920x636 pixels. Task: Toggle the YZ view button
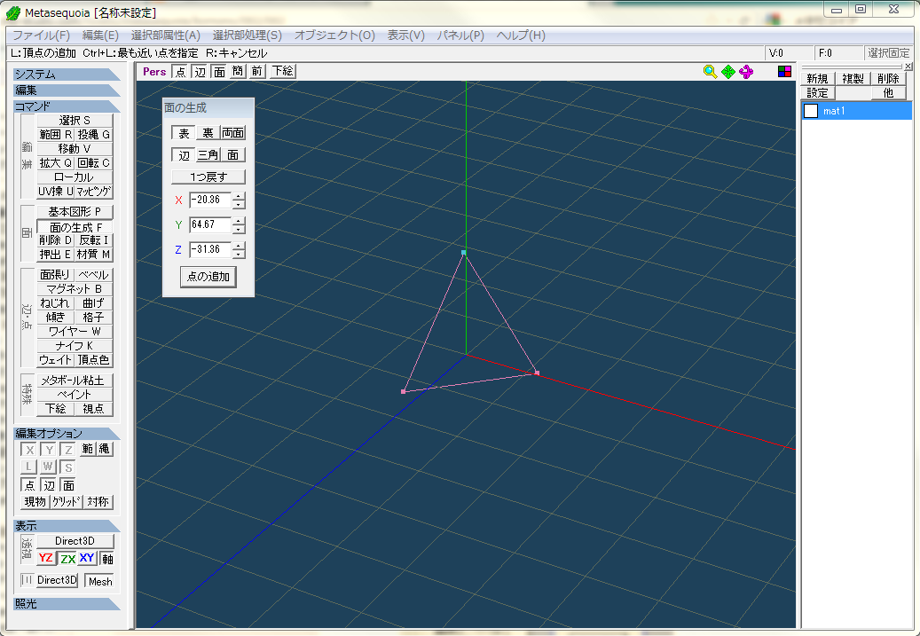pos(46,558)
